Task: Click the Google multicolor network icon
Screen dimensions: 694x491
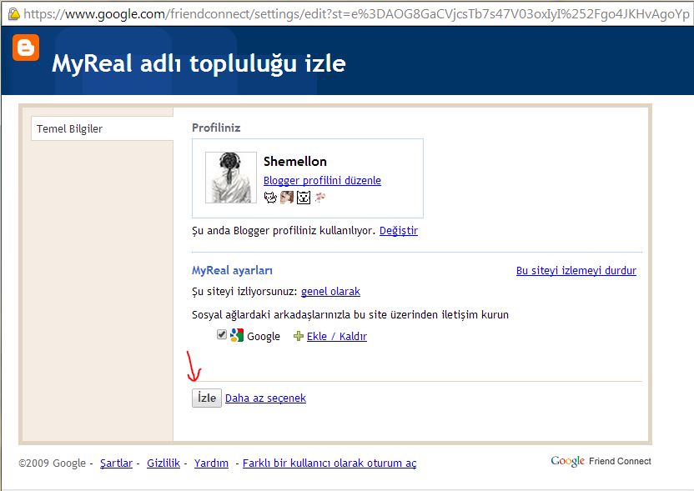Action: [237, 335]
